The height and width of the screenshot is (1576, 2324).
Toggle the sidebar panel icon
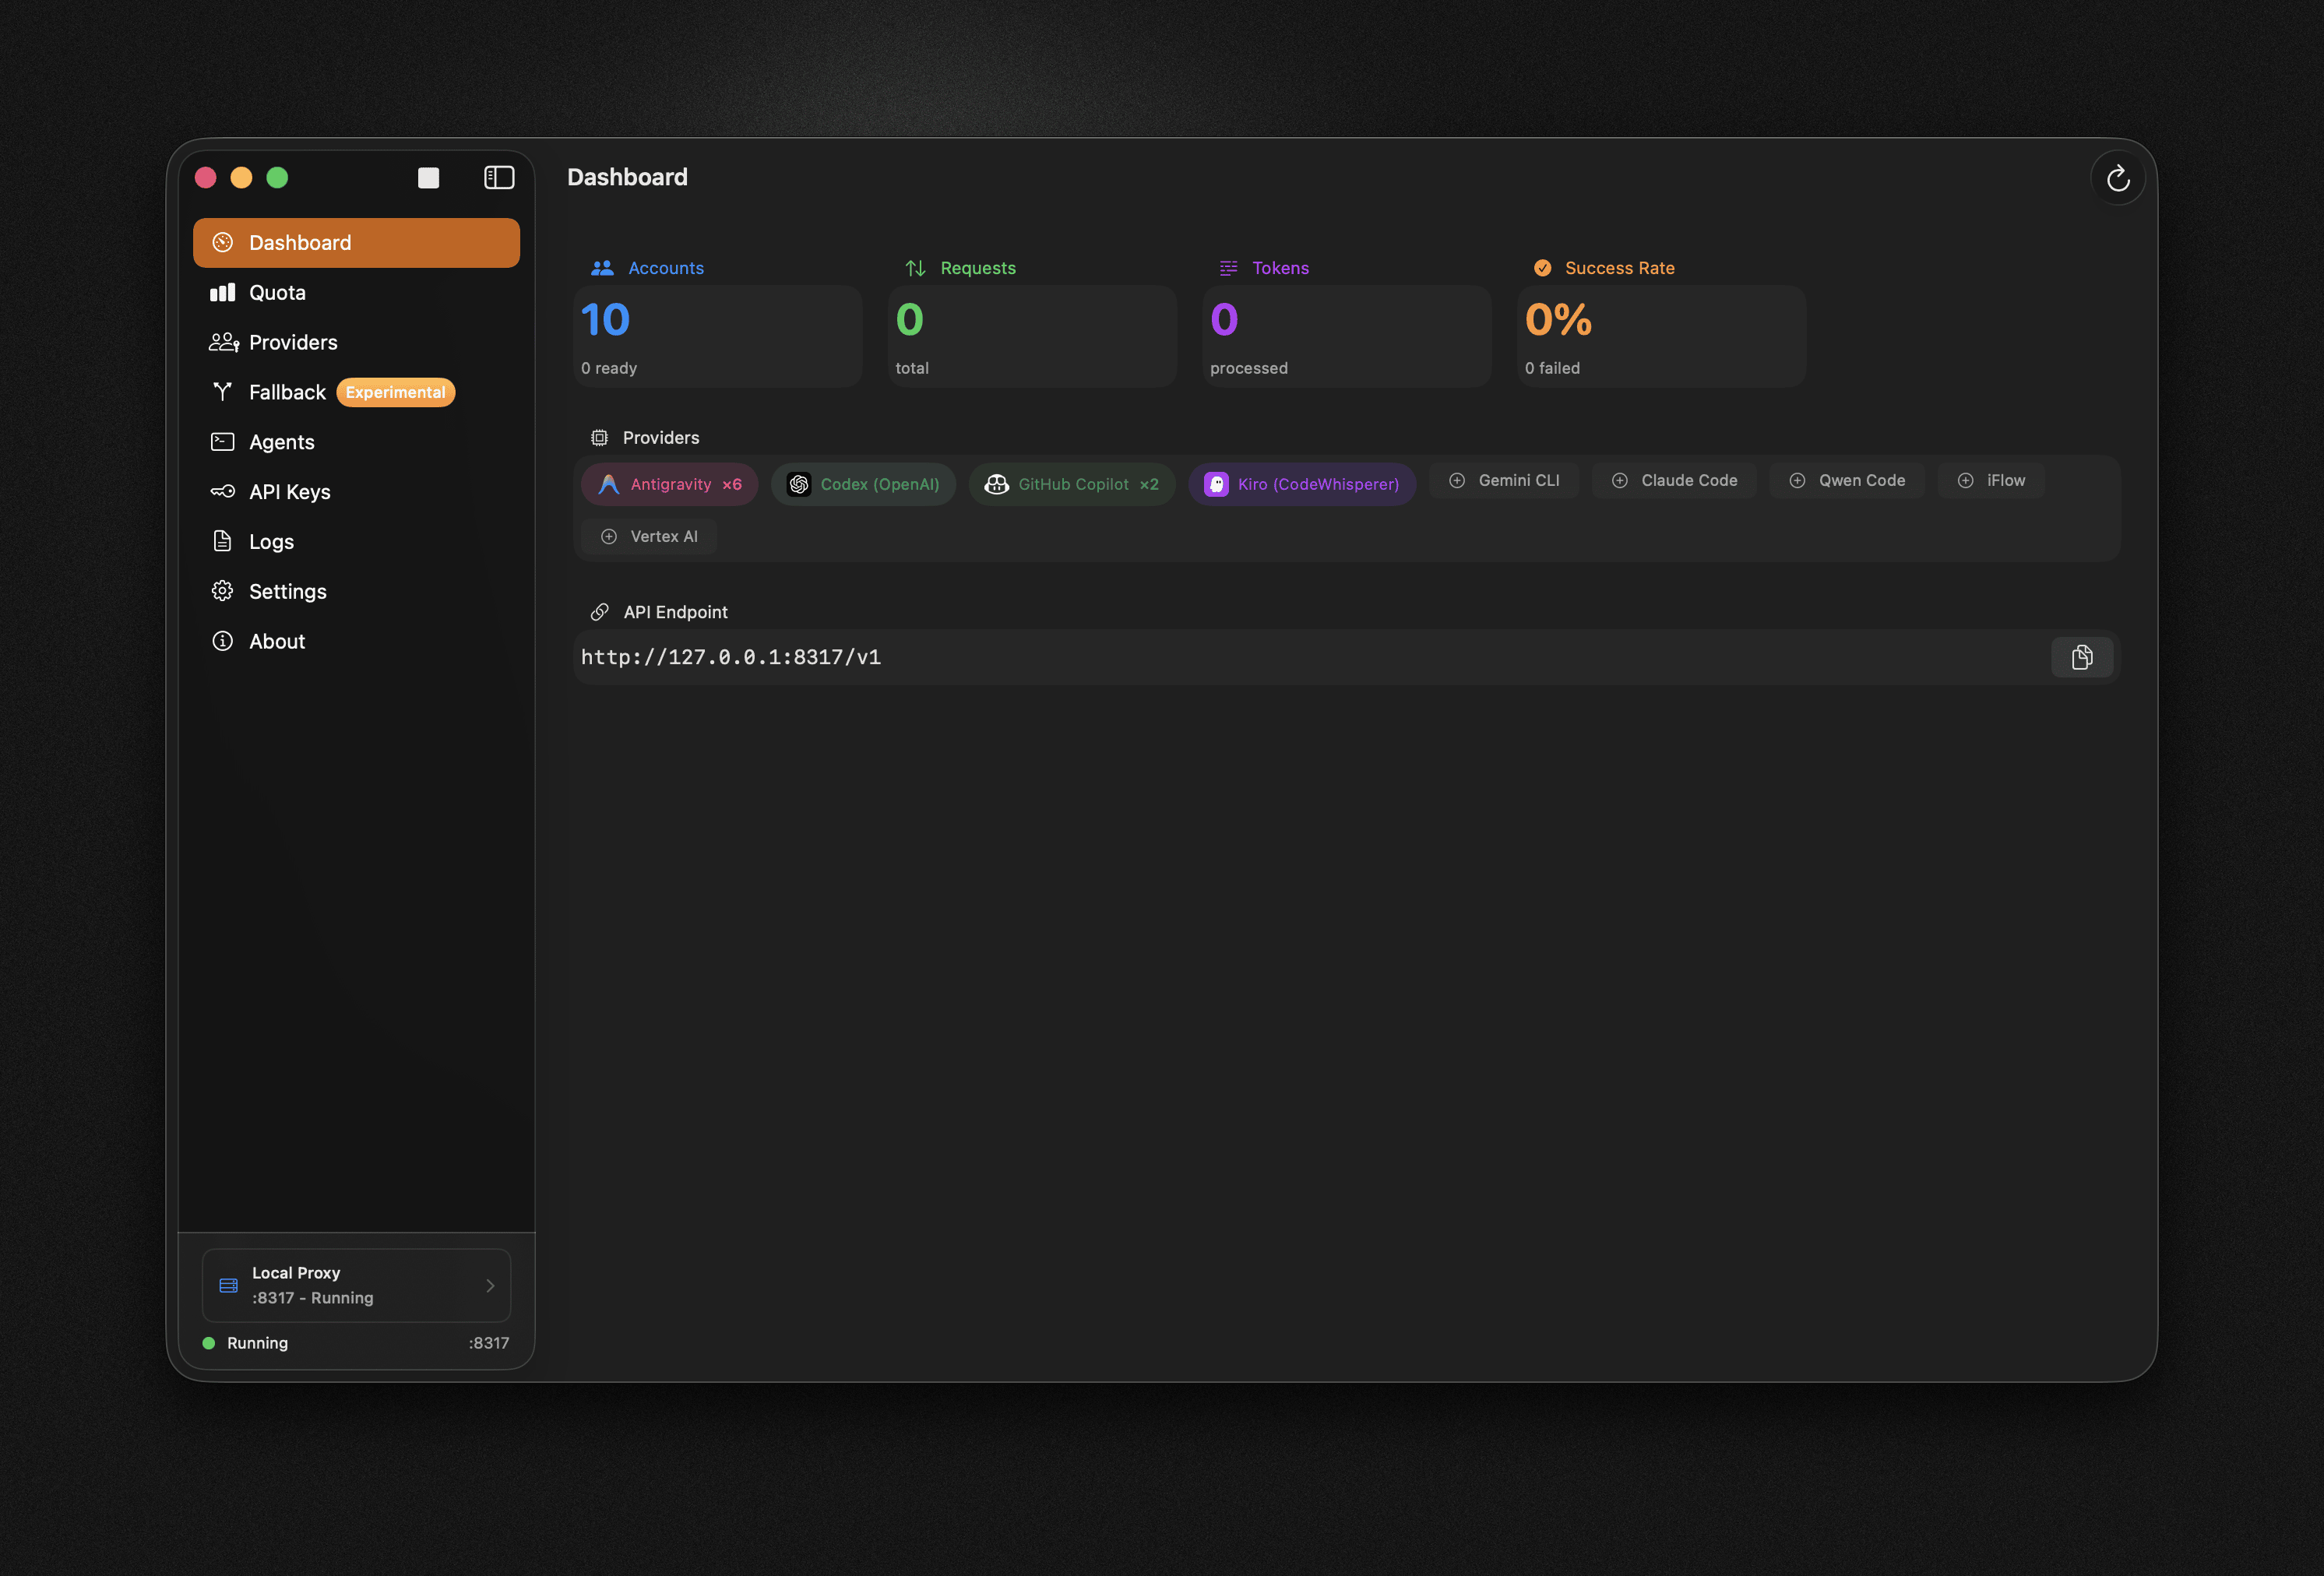point(498,178)
